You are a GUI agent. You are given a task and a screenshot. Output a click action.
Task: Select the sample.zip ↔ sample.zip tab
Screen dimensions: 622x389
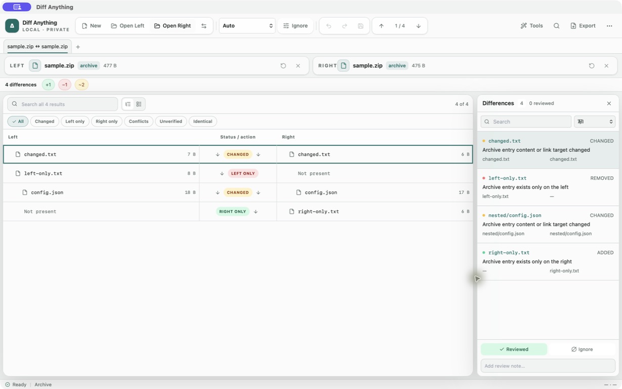(x=37, y=47)
